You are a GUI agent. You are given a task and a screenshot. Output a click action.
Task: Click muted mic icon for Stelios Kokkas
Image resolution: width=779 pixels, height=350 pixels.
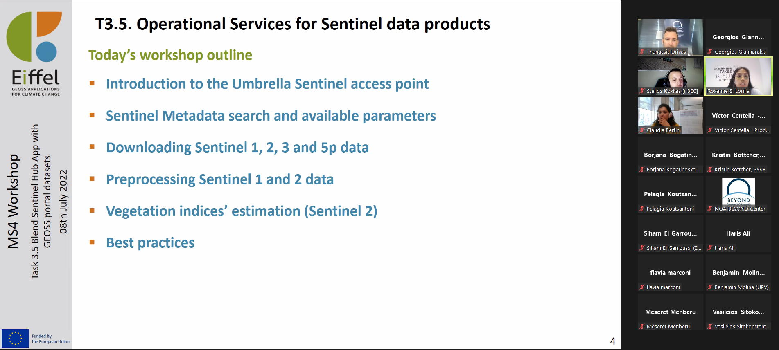(x=642, y=91)
